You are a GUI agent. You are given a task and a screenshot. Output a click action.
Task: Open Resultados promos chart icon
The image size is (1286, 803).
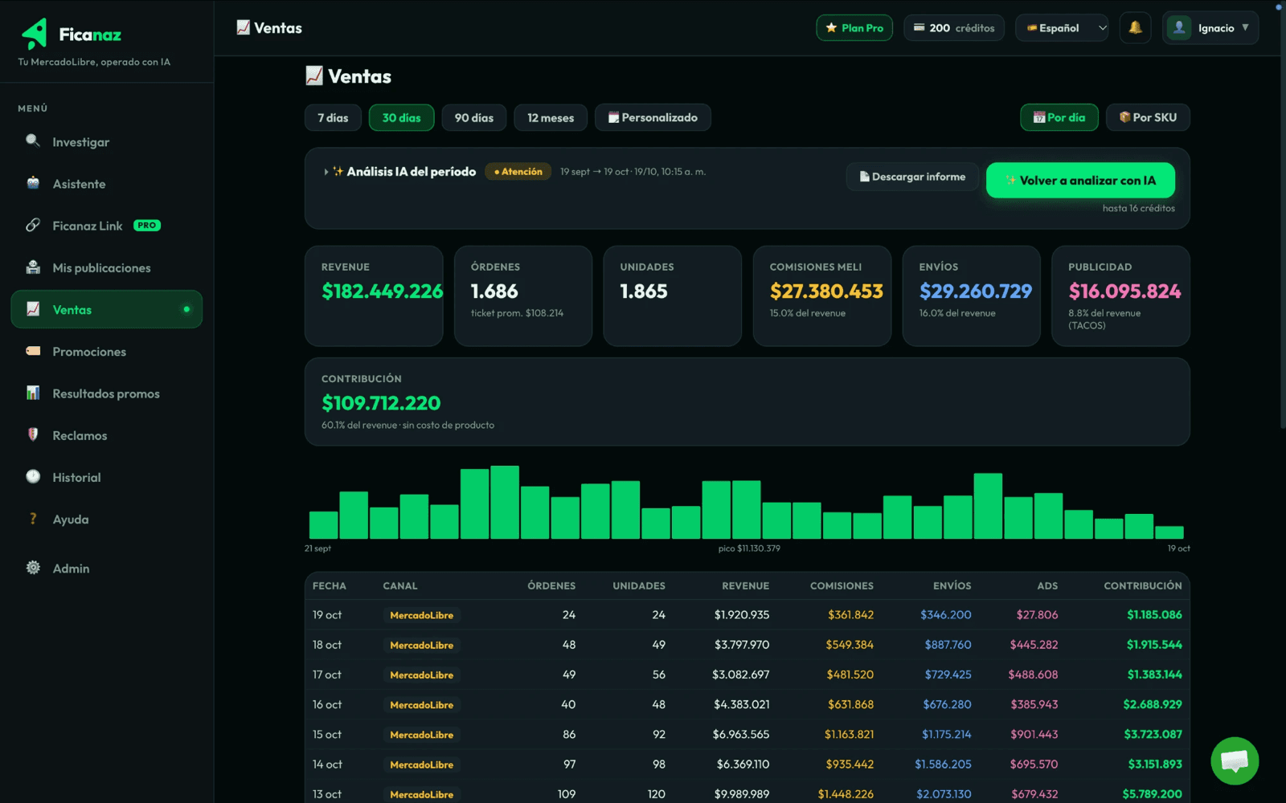pos(33,393)
